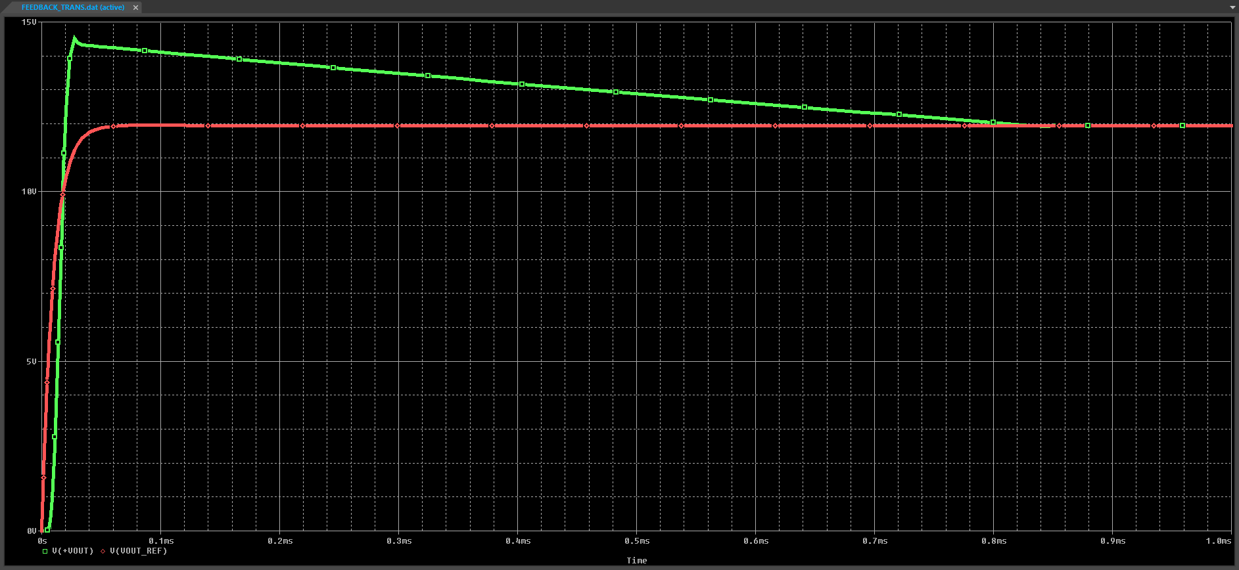The image size is (1239, 570).
Task: Select the V(VOUT_REF) trace name in legend
Action: point(138,551)
